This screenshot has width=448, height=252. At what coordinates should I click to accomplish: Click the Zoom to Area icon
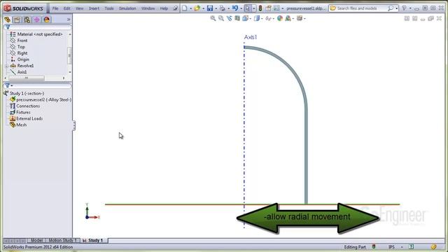click(221, 18)
